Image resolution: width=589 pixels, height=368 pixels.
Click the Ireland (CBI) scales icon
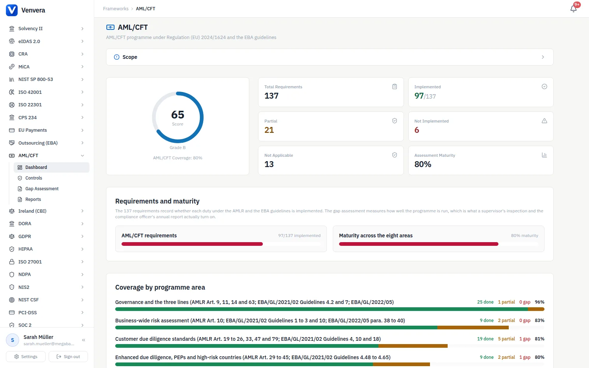12,211
